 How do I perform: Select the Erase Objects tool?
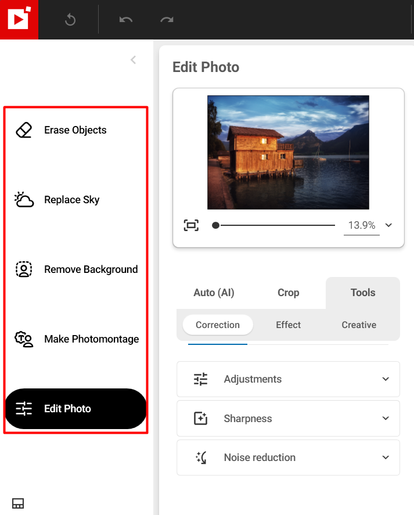75,130
